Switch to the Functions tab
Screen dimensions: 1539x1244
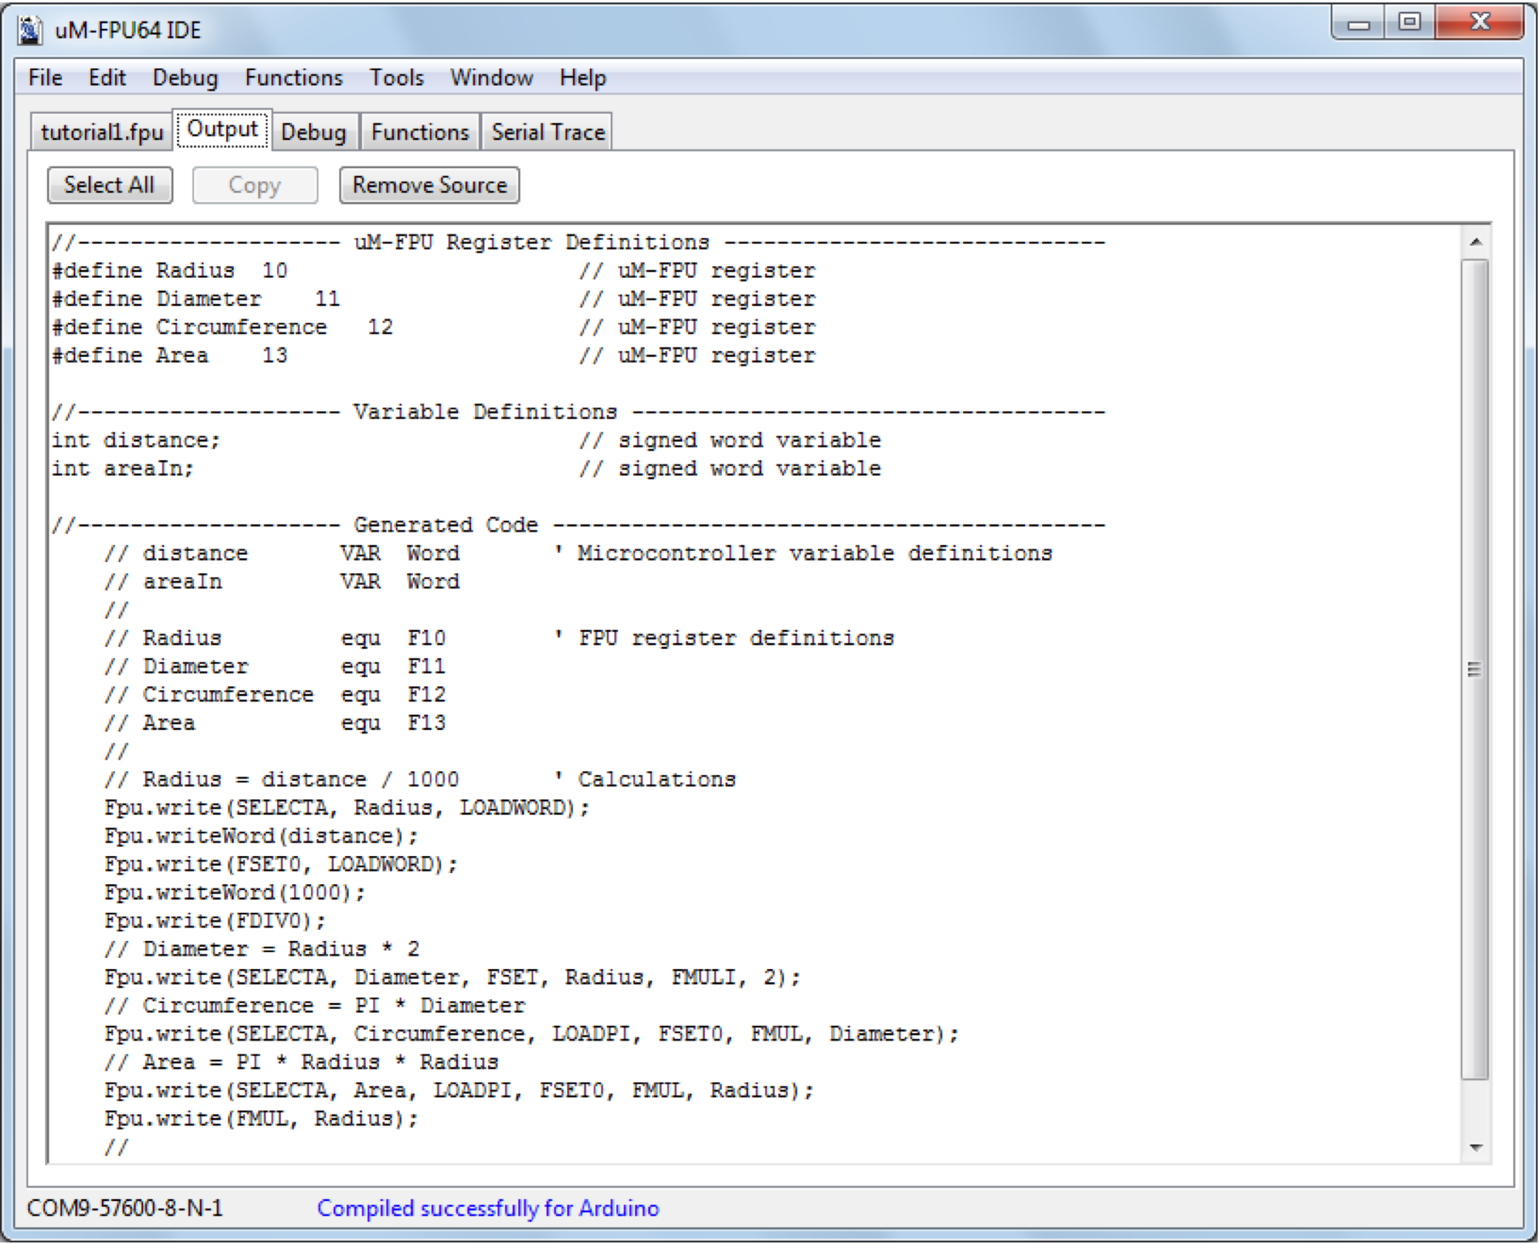click(x=420, y=132)
